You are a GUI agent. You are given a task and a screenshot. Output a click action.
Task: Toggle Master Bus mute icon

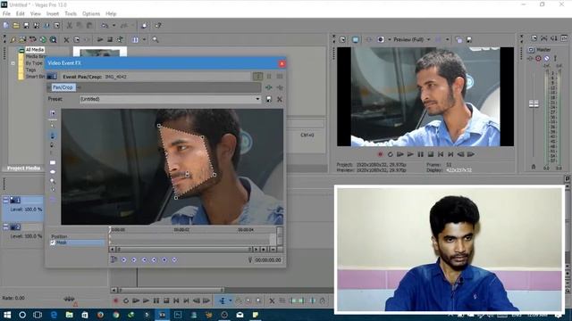(547, 58)
